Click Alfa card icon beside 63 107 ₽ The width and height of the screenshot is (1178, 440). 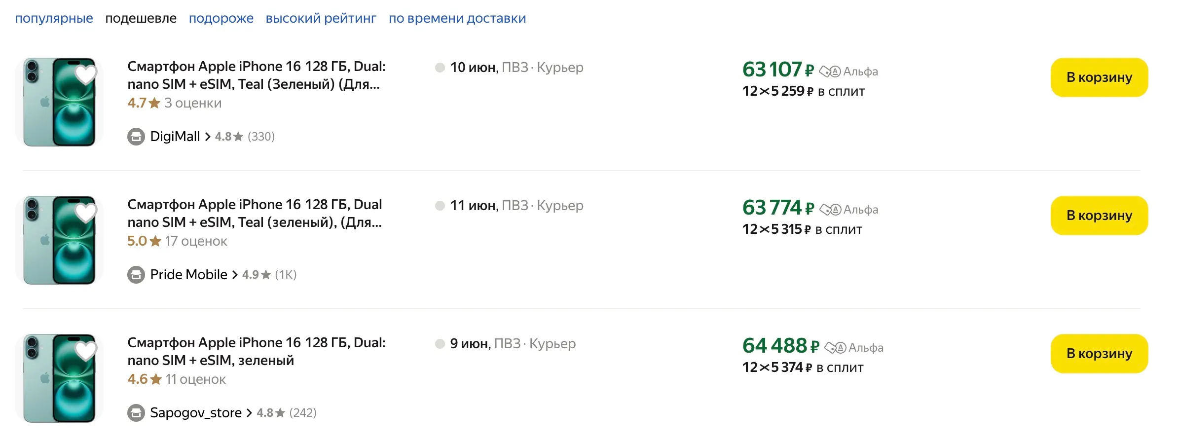coord(830,72)
